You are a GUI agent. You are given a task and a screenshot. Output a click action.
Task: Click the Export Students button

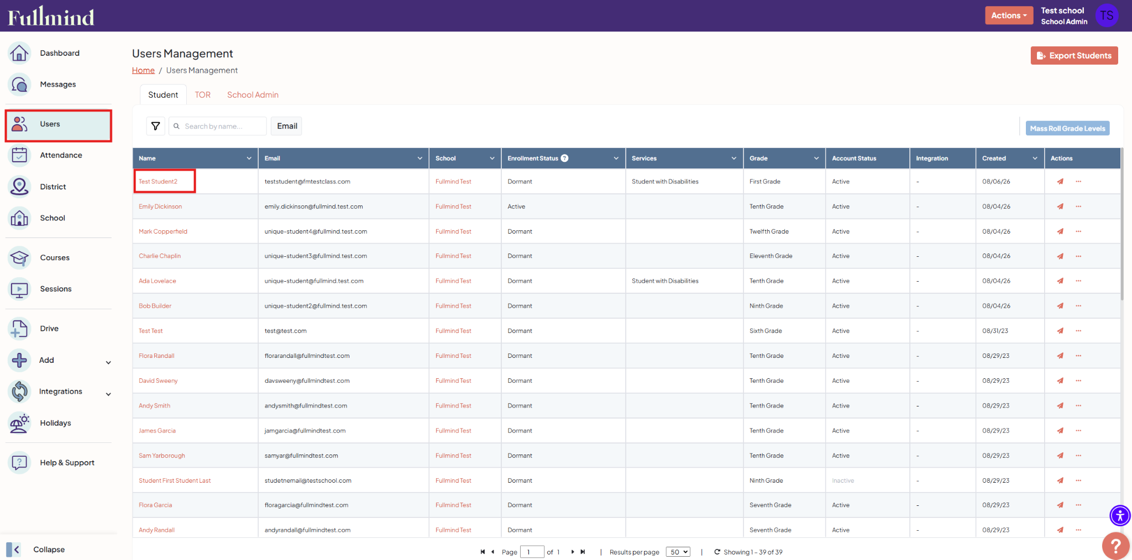(1074, 56)
